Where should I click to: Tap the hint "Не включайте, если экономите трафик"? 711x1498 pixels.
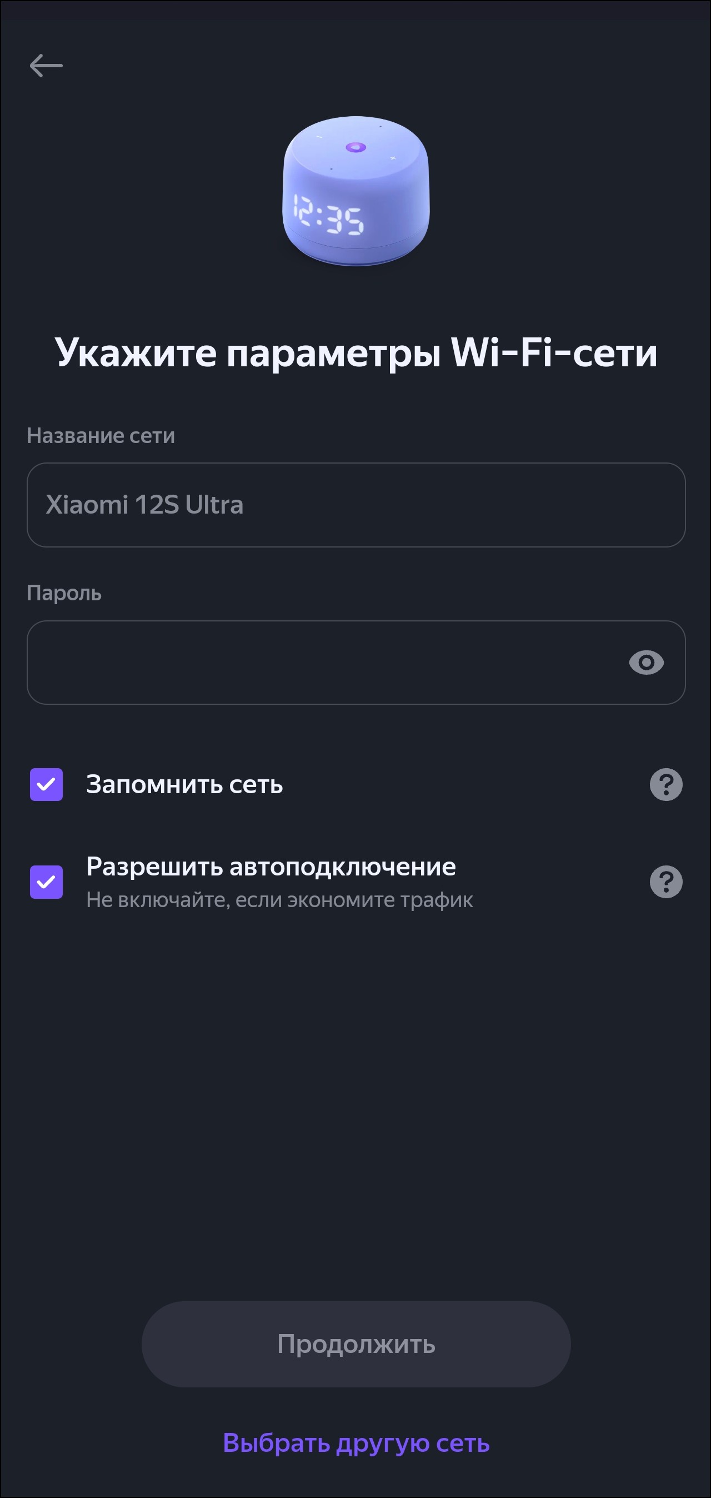click(x=279, y=899)
